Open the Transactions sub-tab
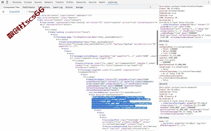 (44, 7)
